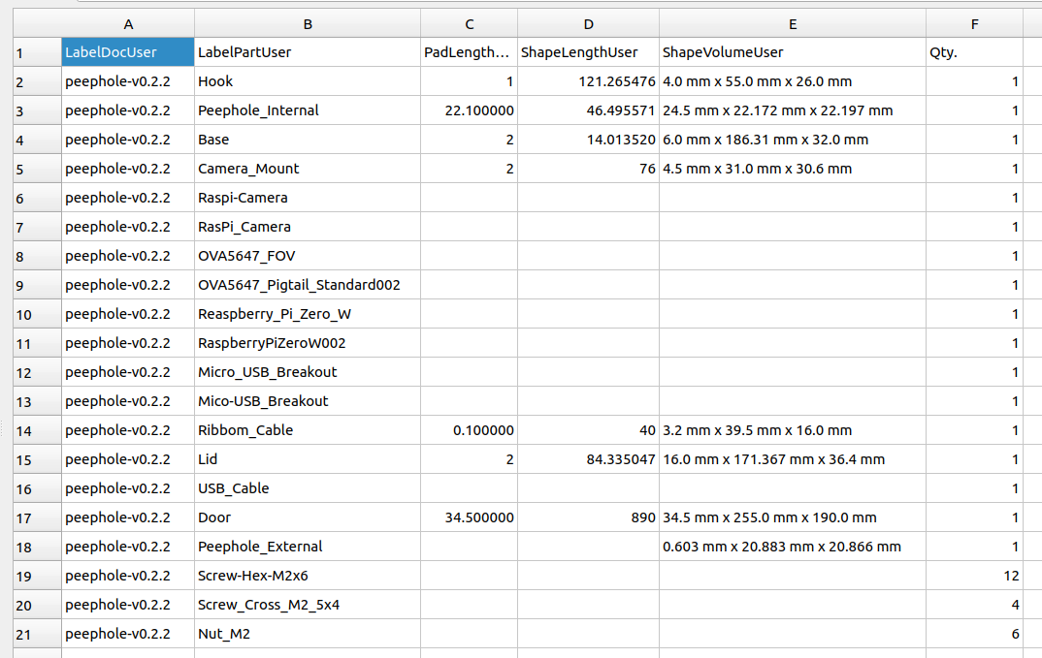Select column F header

point(974,24)
